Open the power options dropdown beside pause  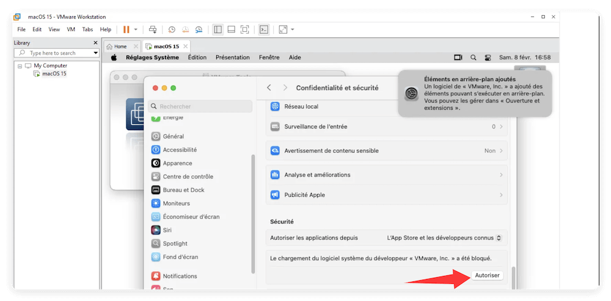pyautogui.click(x=136, y=29)
